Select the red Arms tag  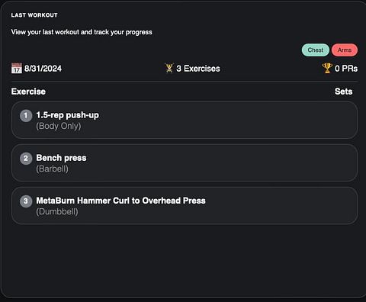click(345, 50)
